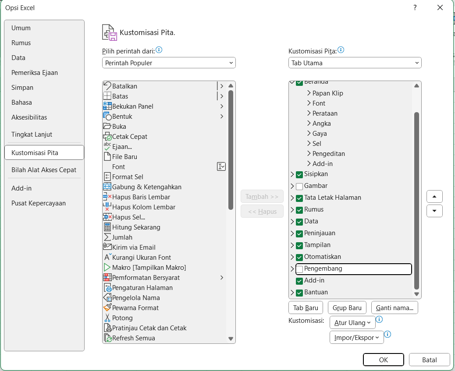Expand the Sisipkan tab node
Viewport: 455px width, 371px height.
coord(292,174)
